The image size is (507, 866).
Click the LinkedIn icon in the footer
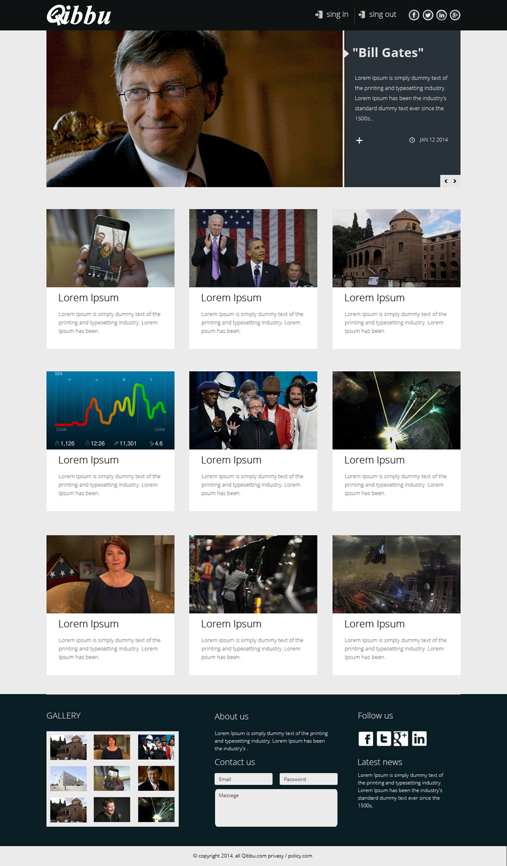tap(419, 738)
